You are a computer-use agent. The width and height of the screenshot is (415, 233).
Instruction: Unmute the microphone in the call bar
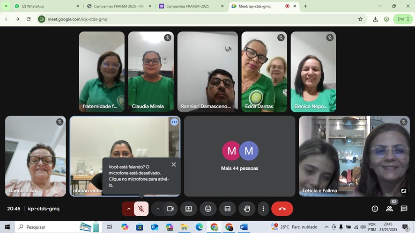[141, 209]
